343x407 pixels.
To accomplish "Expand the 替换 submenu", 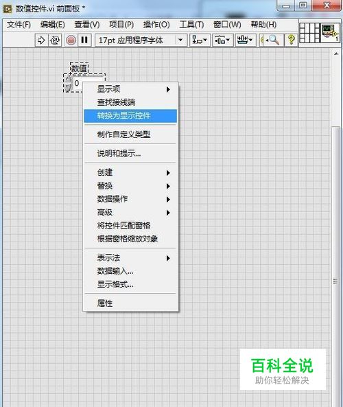I will pyautogui.click(x=130, y=186).
